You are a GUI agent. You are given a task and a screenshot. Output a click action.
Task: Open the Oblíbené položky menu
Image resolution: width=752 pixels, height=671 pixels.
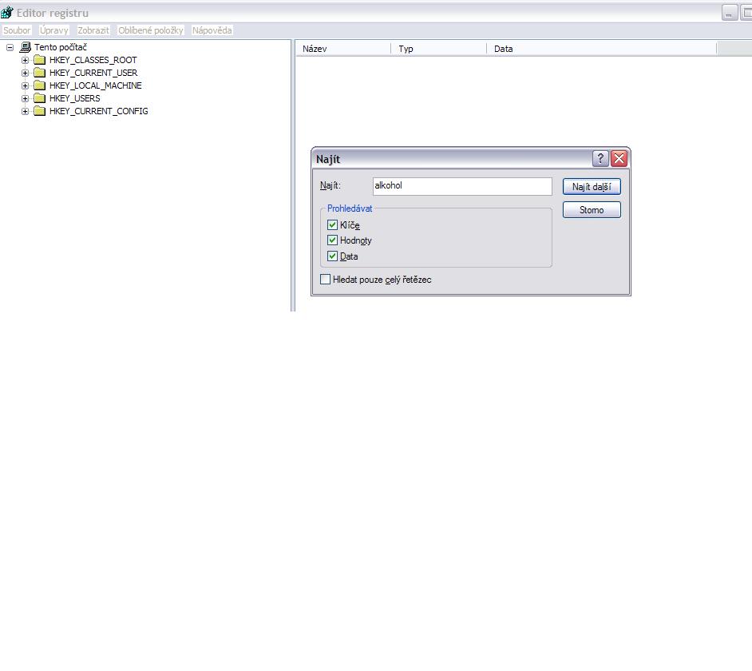[150, 30]
